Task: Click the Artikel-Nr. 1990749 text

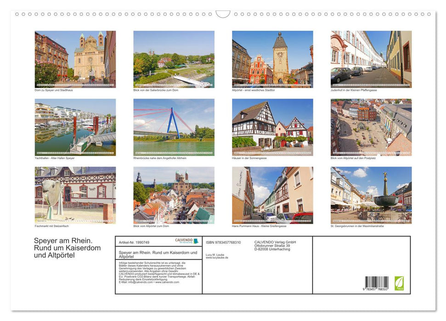Action: coord(134,242)
